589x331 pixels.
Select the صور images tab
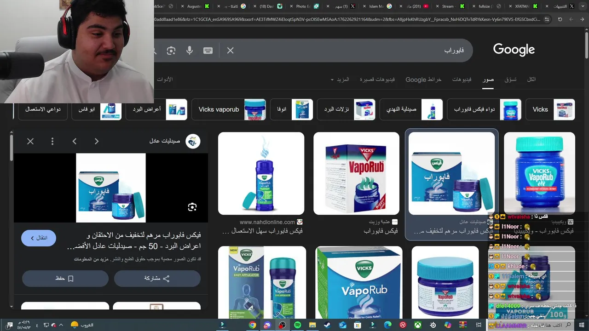coord(488,80)
